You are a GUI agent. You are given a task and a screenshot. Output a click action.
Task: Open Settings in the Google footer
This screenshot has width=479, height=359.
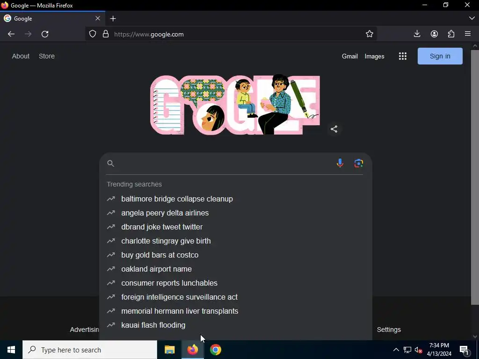click(x=389, y=330)
